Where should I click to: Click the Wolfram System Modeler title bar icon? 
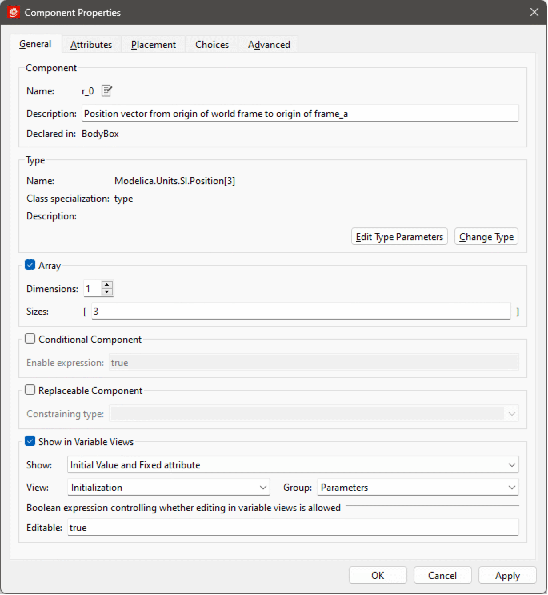(x=14, y=12)
